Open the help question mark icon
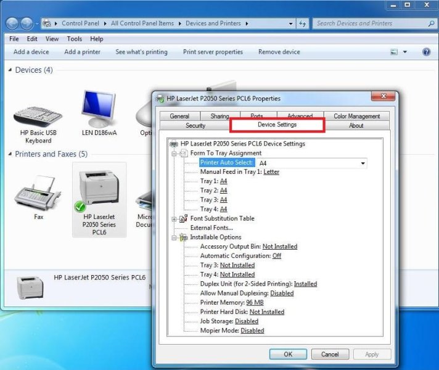The width and height of the screenshot is (439, 370). coord(427,52)
